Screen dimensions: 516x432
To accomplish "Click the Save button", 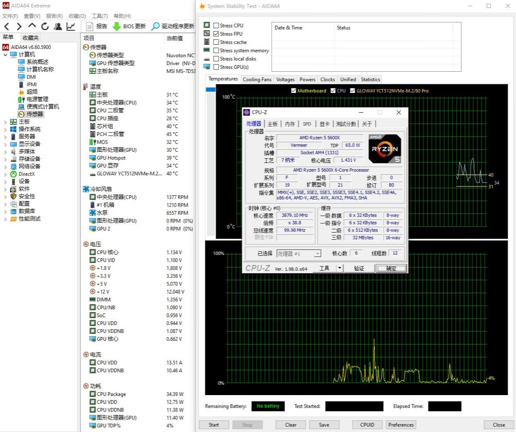I will [324, 425].
